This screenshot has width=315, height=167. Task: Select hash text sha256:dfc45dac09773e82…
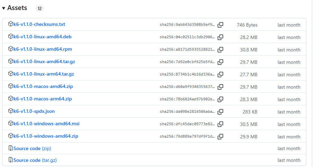(x=187, y=124)
